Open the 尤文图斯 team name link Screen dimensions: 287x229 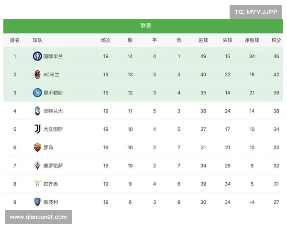53,129
